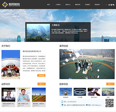Open the hexacopter drone service thumbnail
The image size is (116, 112).
(66, 92)
